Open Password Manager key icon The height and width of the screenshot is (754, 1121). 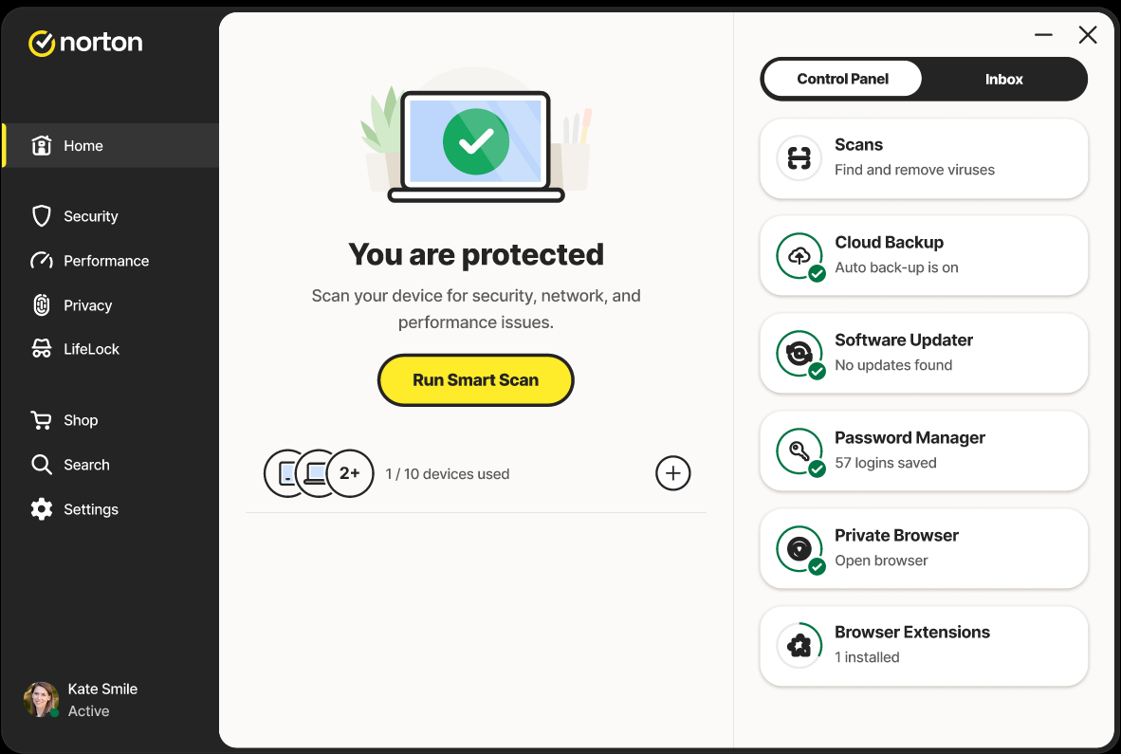pos(799,451)
